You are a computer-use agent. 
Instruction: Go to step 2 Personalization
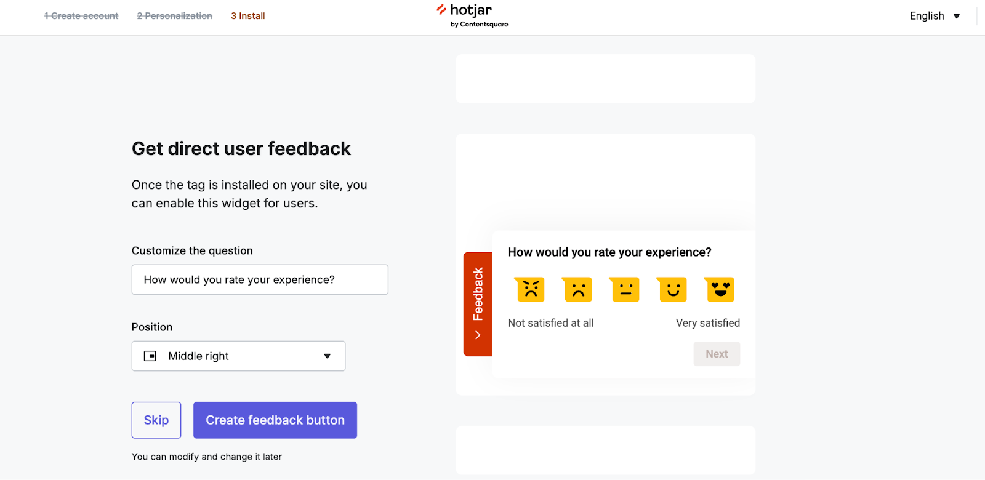click(x=174, y=16)
